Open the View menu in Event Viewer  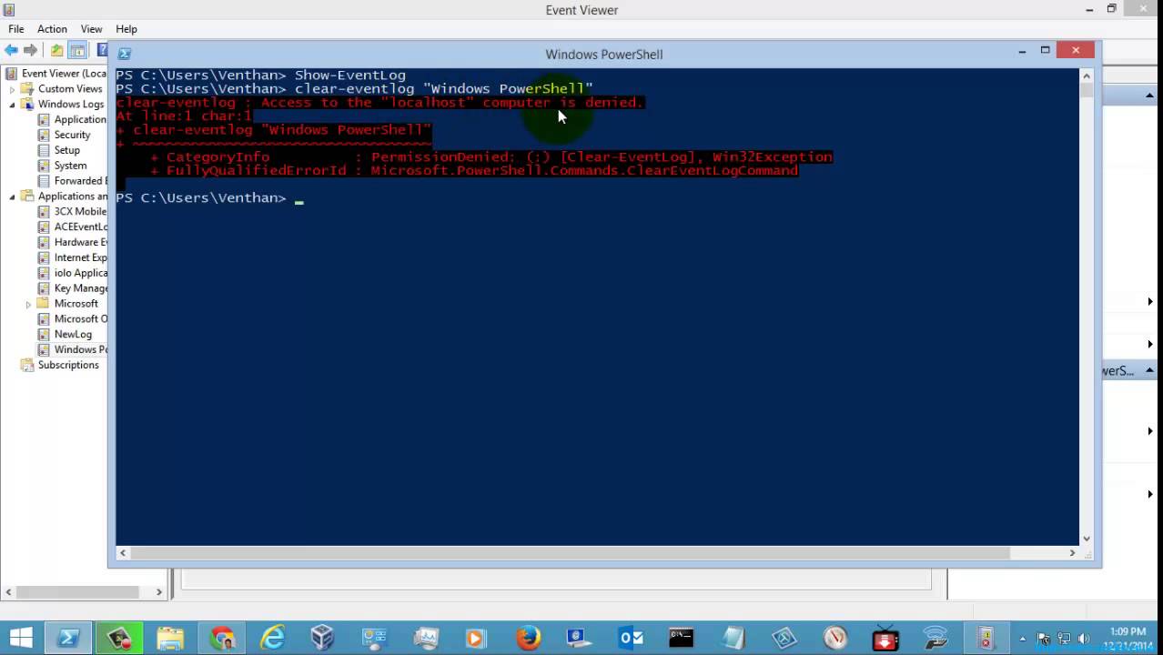point(91,29)
